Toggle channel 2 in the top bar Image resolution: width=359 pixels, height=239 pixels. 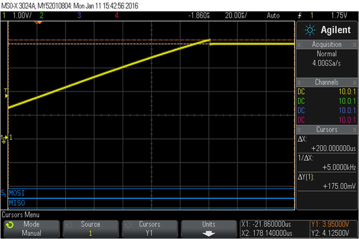point(41,15)
